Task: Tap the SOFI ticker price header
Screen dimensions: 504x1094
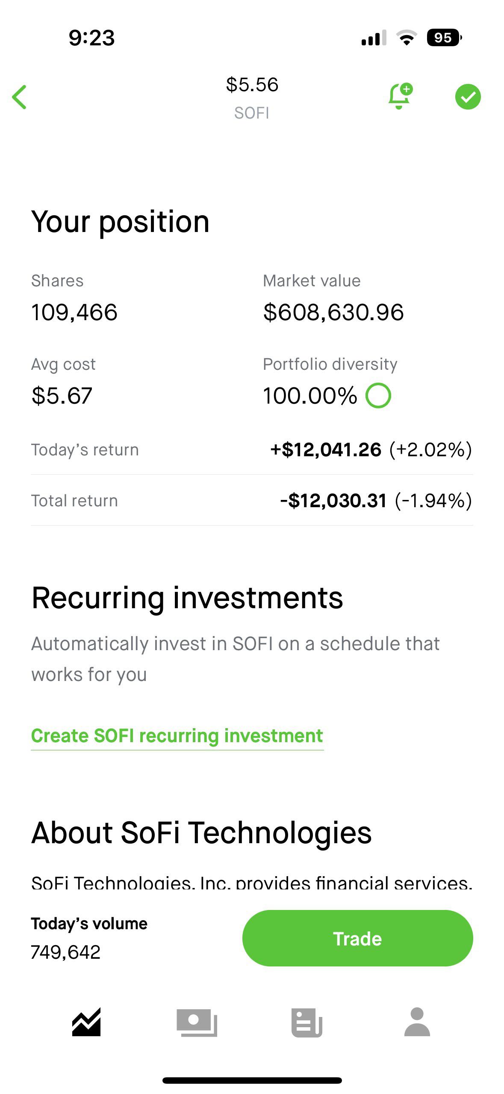Action: 252,97
